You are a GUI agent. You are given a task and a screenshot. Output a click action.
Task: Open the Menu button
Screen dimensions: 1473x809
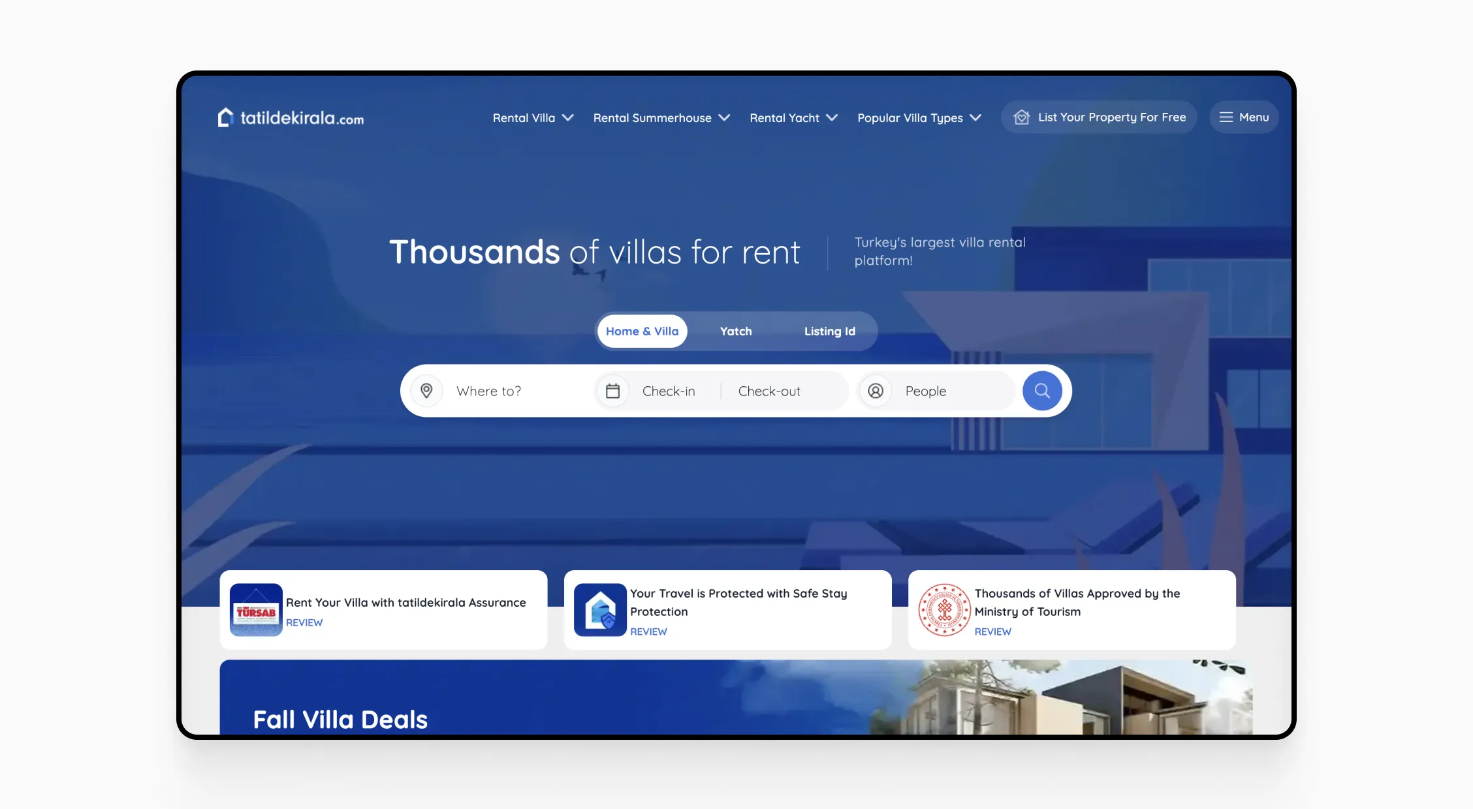click(x=1244, y=117)
